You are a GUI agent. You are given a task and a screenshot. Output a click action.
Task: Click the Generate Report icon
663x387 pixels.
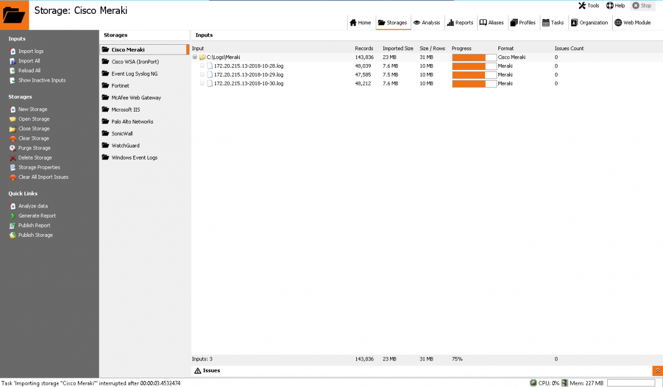(12, 215)
